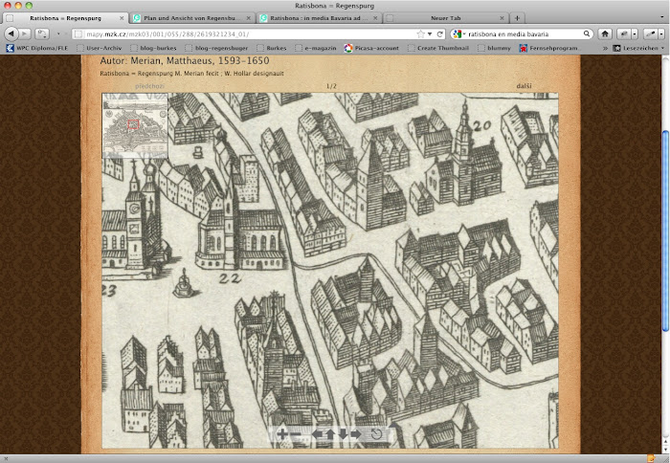Click the 'předchozí' previous page link
Image resolution: width=670 pixels, height=463 pixels.
(149, 86)
